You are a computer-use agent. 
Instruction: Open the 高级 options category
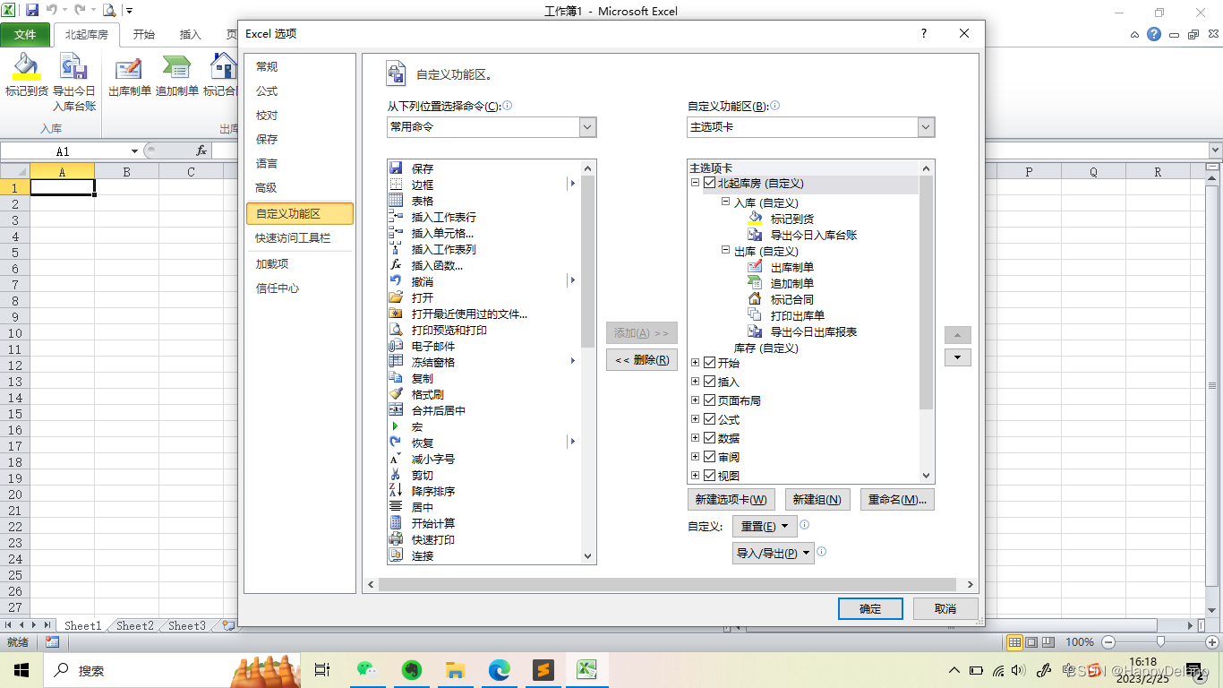pyautogui.click(x=300, y=188)
